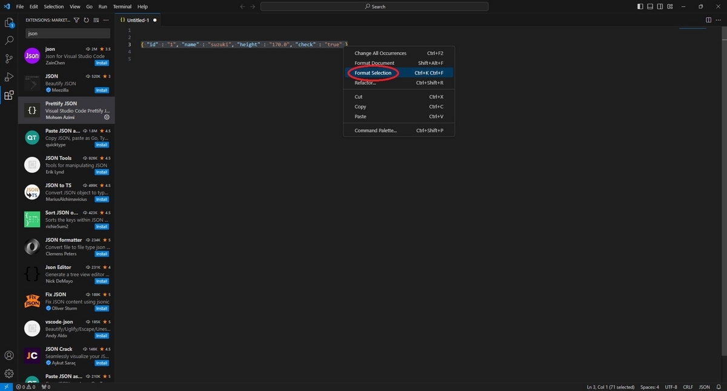Open the View menu

click(x=75, y=7)
